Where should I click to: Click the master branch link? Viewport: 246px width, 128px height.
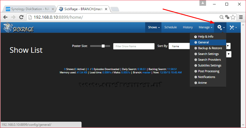tap(146, 73)
